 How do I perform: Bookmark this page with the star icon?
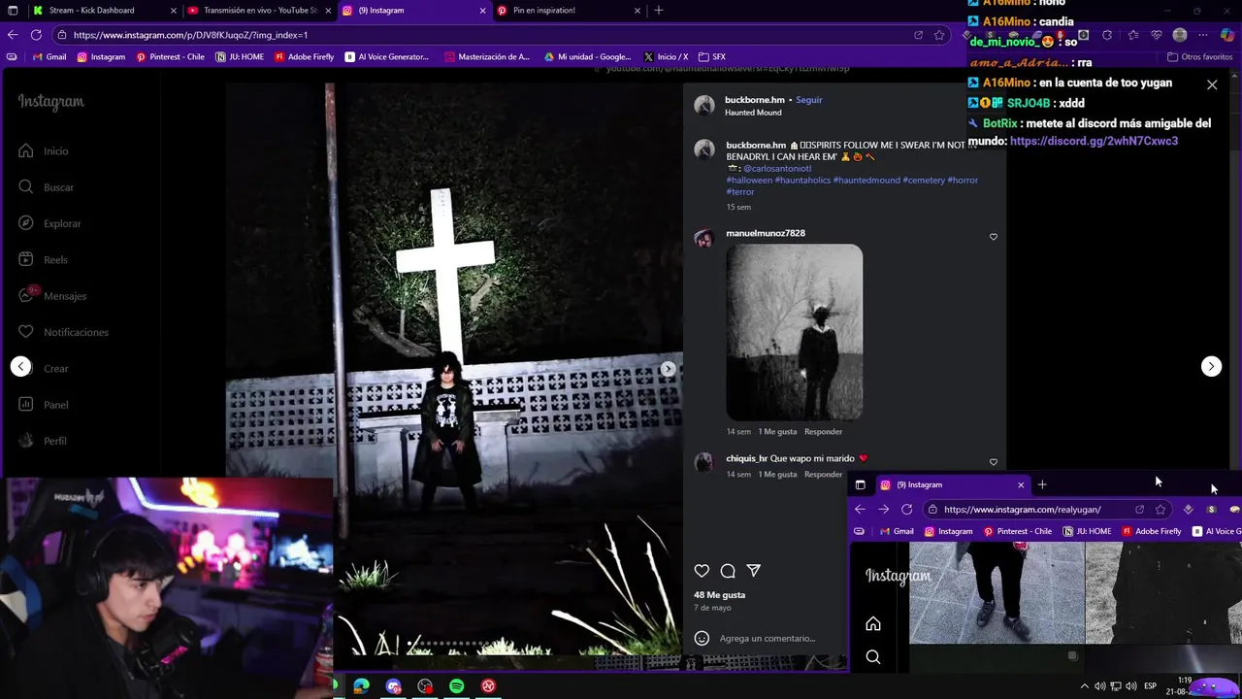pyautogui.click(x=939, y=35)
